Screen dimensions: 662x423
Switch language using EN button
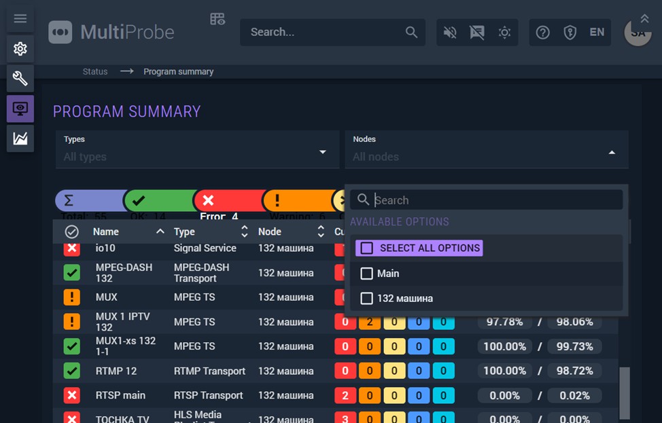click(x=597, y=33)
